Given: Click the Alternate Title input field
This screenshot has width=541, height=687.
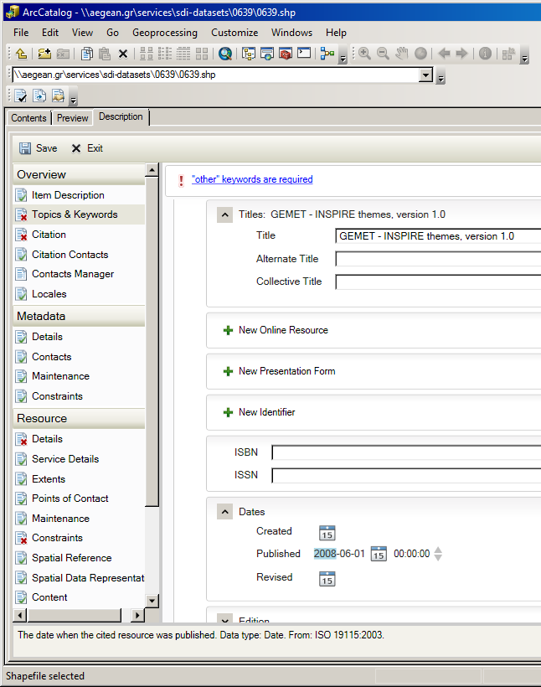Looking at the screenshot, I should pos(438,259).
